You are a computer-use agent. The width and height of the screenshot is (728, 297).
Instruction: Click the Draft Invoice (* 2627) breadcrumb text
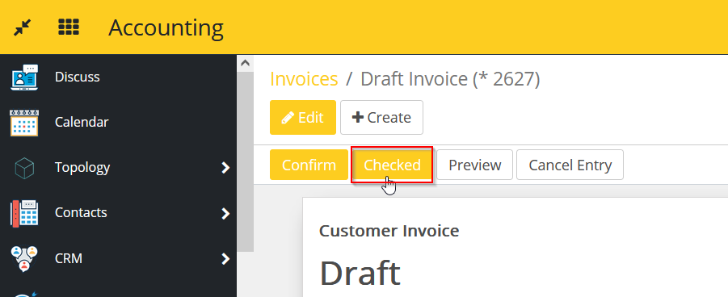tap(450, 79)
